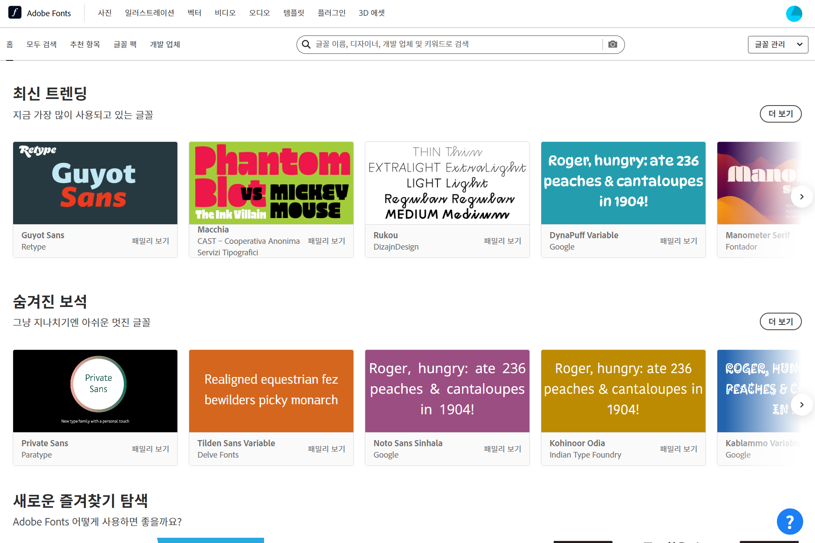Click the Adobe Fonts logo icon
Image resolution: width=815 pixels, height=543 pixels.
coord(15,13)
